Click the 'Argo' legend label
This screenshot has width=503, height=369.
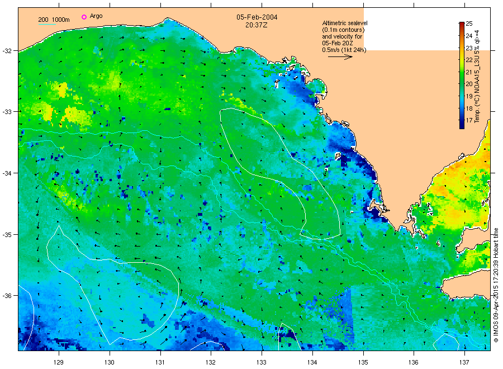[x=96, y=16]
